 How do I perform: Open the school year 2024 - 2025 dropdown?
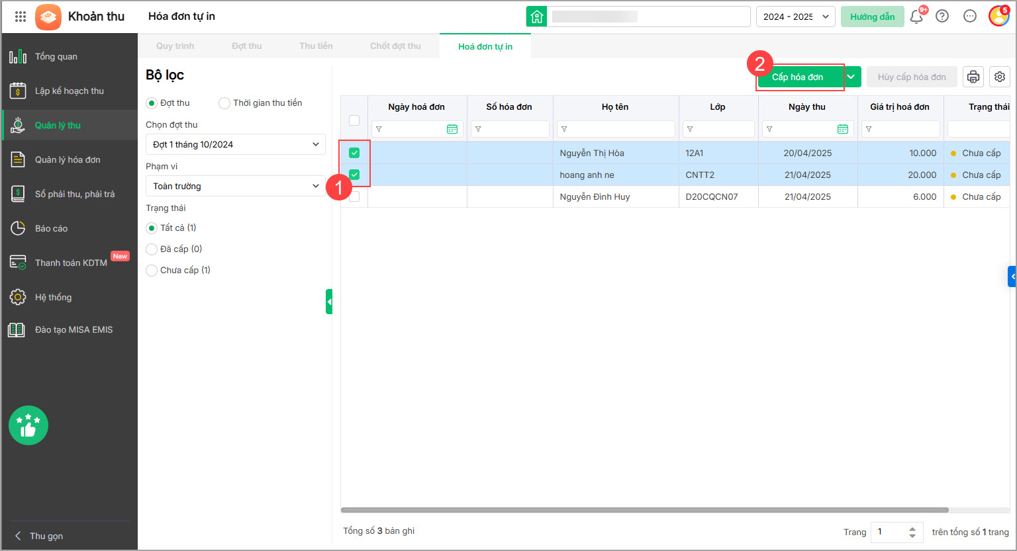795,17
